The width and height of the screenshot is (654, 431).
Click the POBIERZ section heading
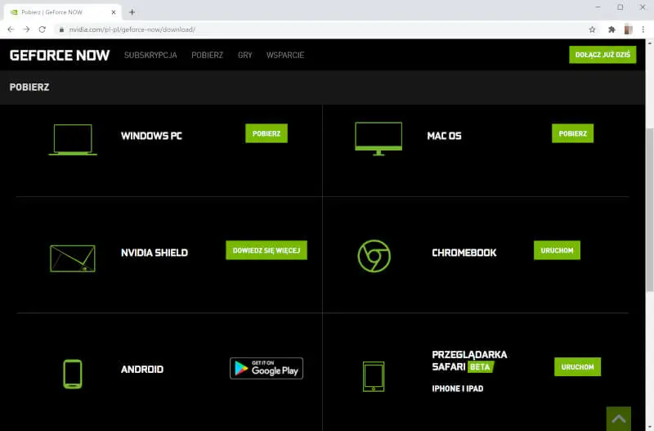click(x=29, y=88)
